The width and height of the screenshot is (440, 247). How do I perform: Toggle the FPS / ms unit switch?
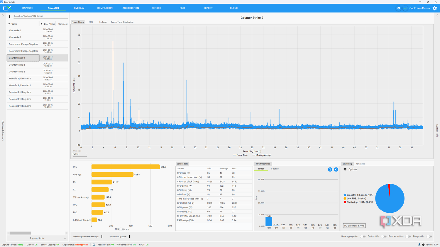[x=122, y=229]
